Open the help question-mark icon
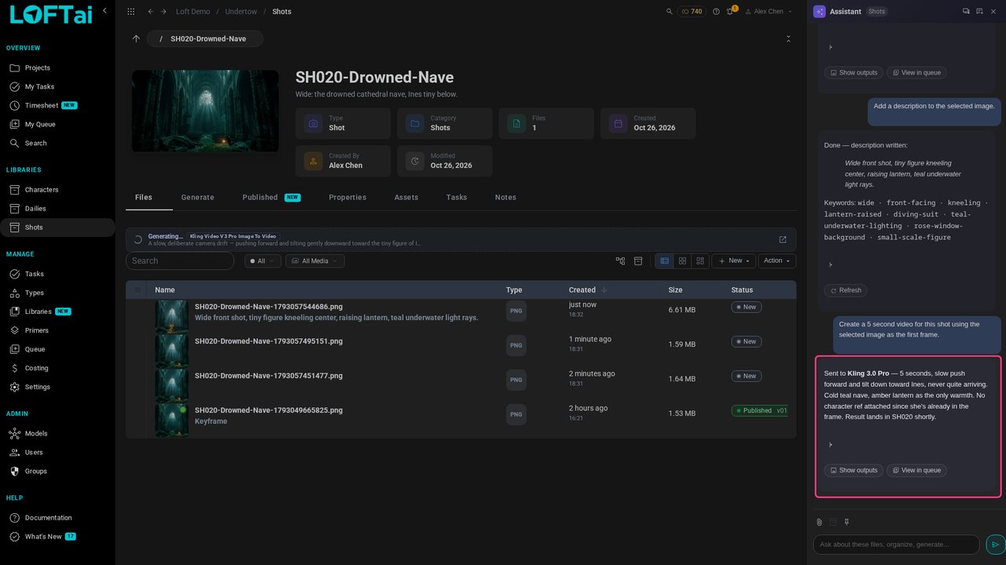The height and width of the screenshot is (565, 1006). pos(716,12)
